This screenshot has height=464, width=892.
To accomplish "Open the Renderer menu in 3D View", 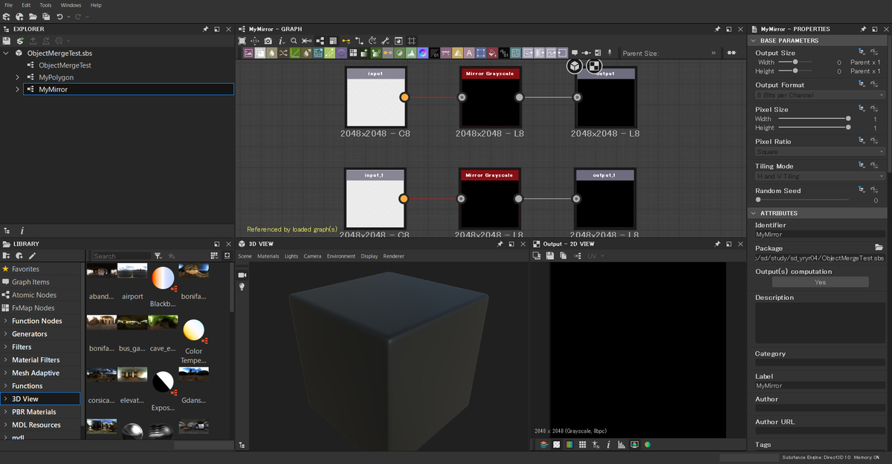I will pyautogui.click(x=394, y=256).
